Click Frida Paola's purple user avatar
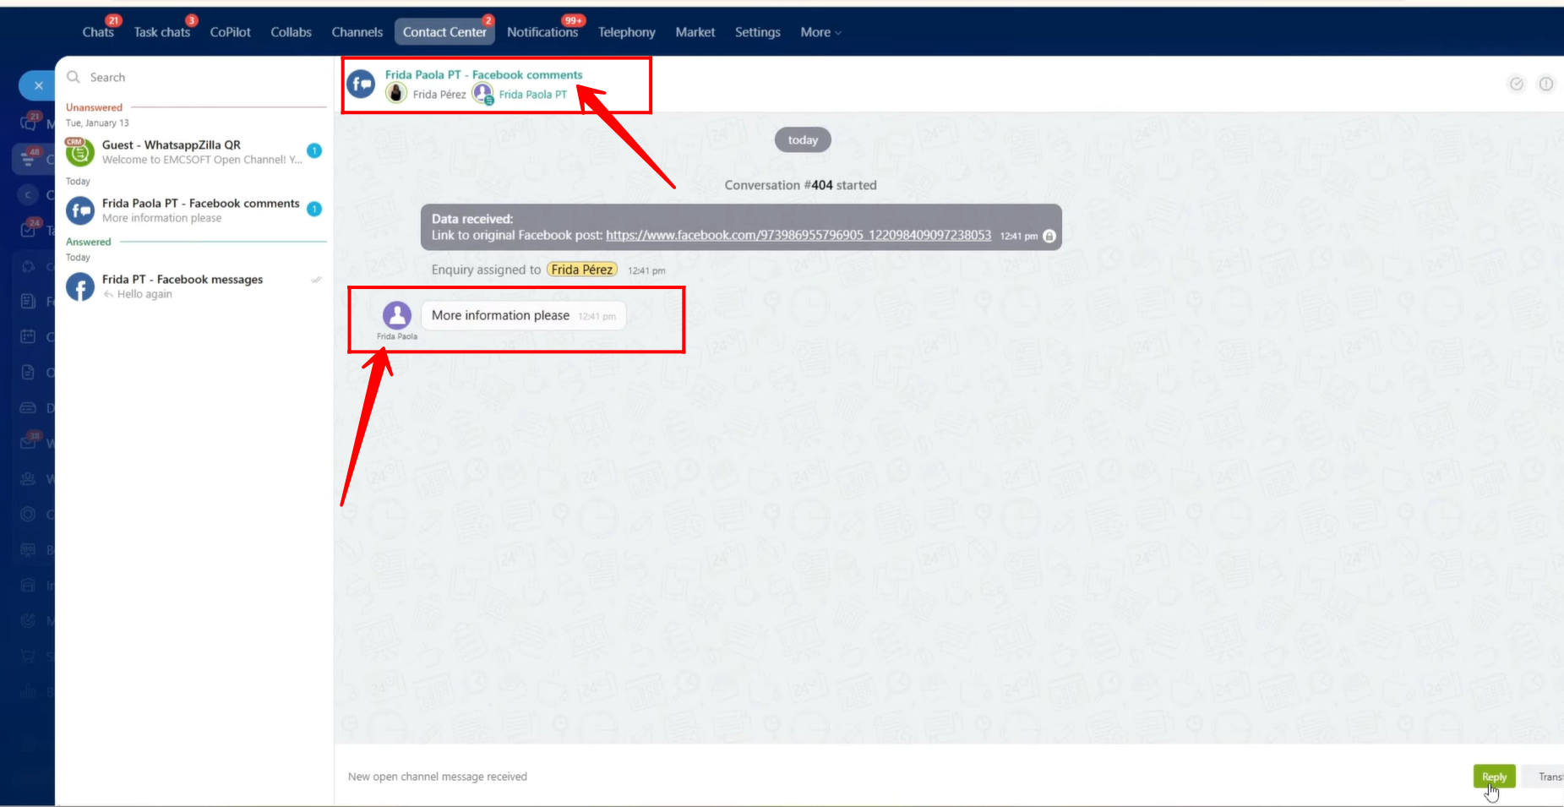Viewport: 1564px width, 807px height. pos(397,315)
